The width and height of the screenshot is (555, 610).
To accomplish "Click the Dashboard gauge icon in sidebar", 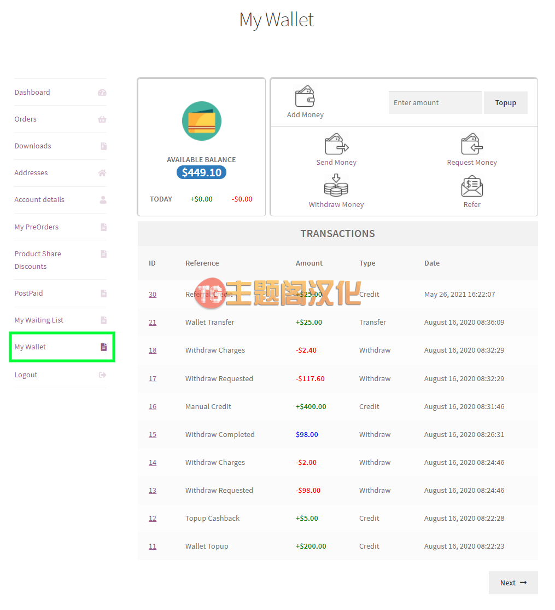I will pos(102,93).
